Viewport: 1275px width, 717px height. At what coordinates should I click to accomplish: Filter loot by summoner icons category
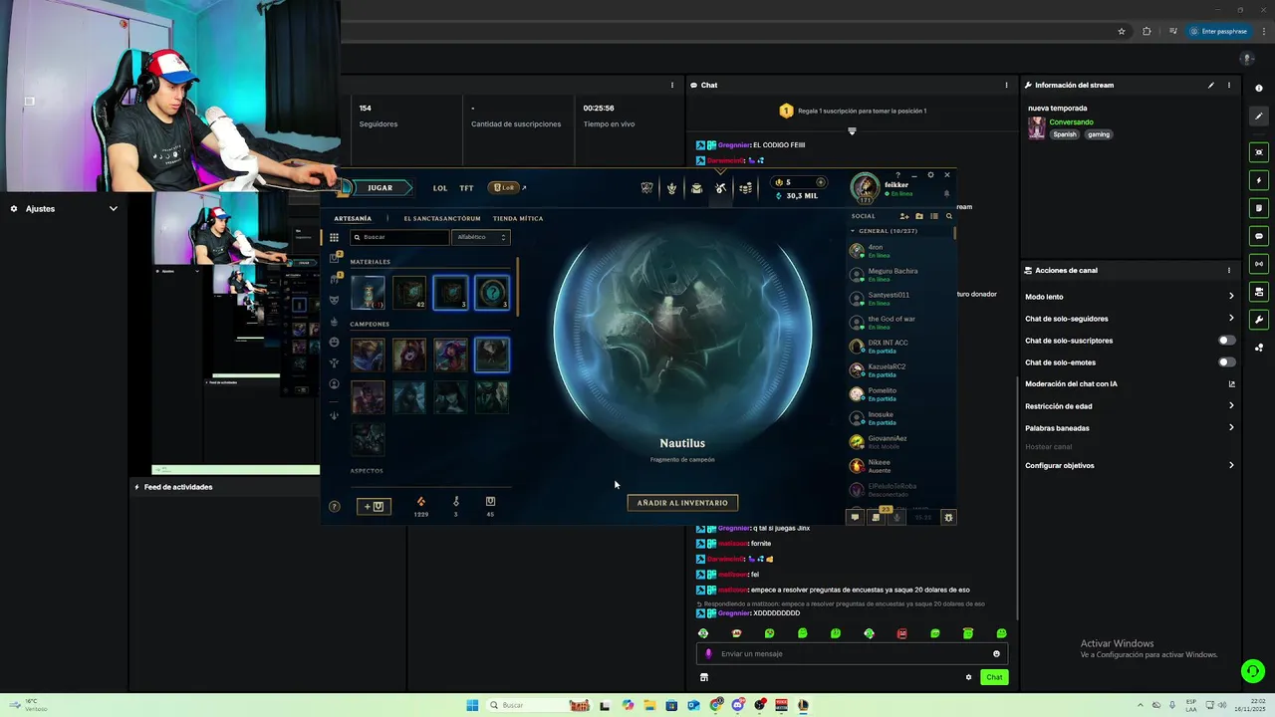coord(334,383)
